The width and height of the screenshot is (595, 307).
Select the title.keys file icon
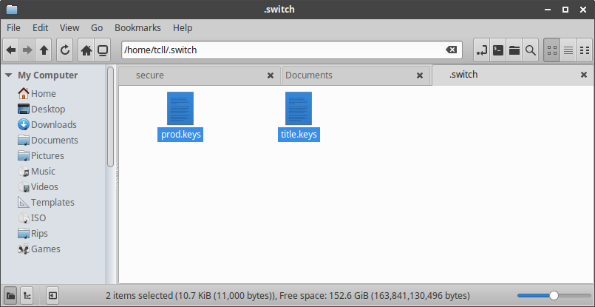click(x=299, y=108)
